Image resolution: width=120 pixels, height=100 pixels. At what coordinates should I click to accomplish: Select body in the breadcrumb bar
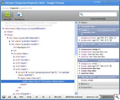(x=29, y=97)
